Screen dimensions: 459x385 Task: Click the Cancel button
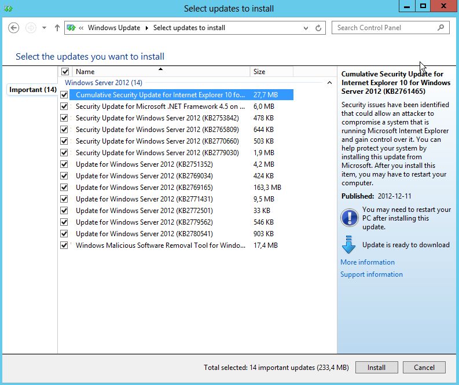[424, 368]
